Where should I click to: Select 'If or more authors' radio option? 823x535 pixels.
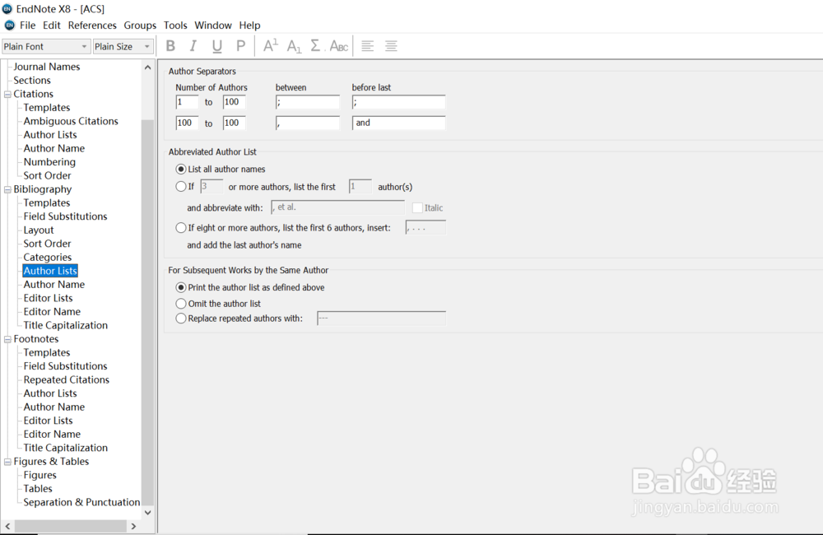click(181, 186)
